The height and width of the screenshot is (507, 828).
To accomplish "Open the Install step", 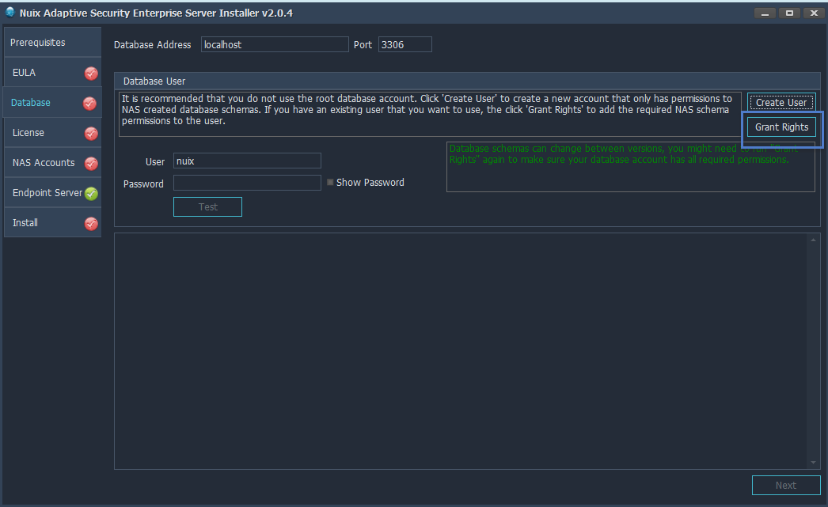I will [x=52, y=222].
